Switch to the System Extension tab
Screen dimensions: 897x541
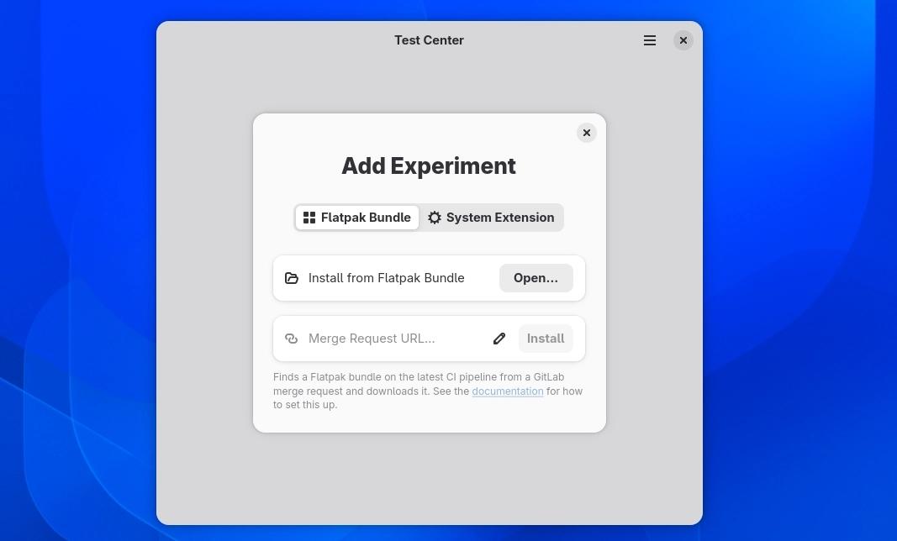(x=492, y=218)
